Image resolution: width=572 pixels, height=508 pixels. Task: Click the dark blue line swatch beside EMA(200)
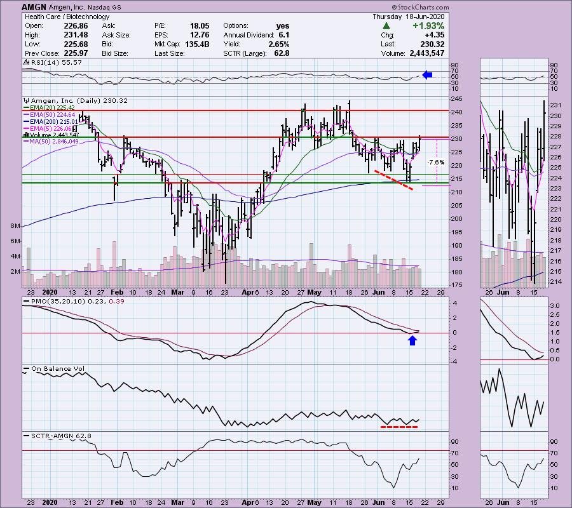(x=26, y=122)
